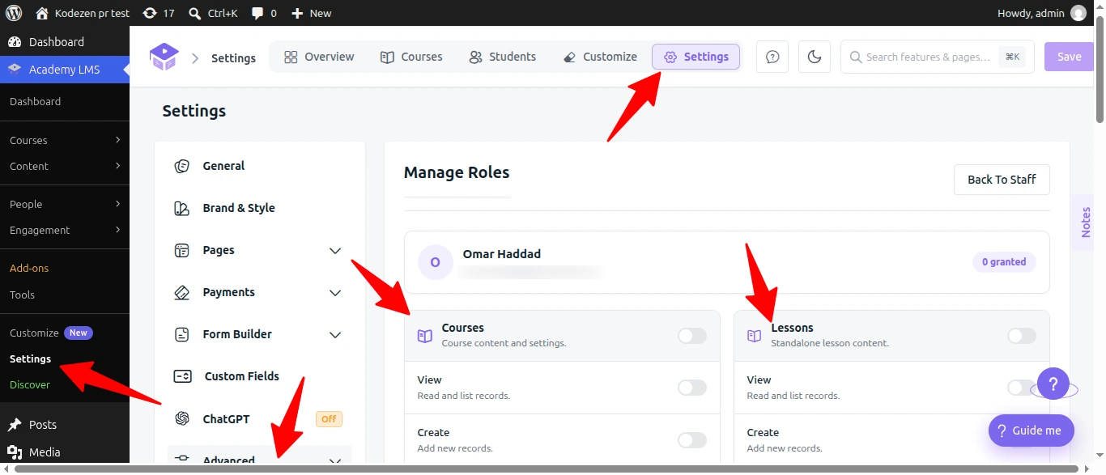1106x475 pixels.
Task: Open Academy LMS sidebar menu item
Action: tap(65, 70)
